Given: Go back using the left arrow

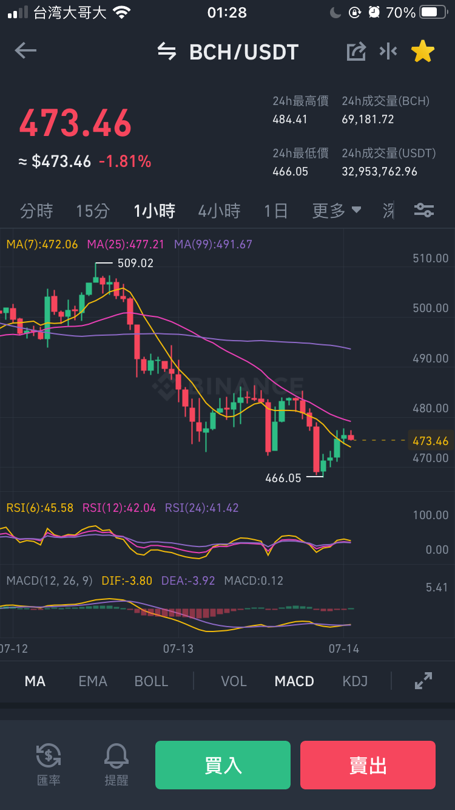Looking at the screenshot, I should [x=25, y=51].
